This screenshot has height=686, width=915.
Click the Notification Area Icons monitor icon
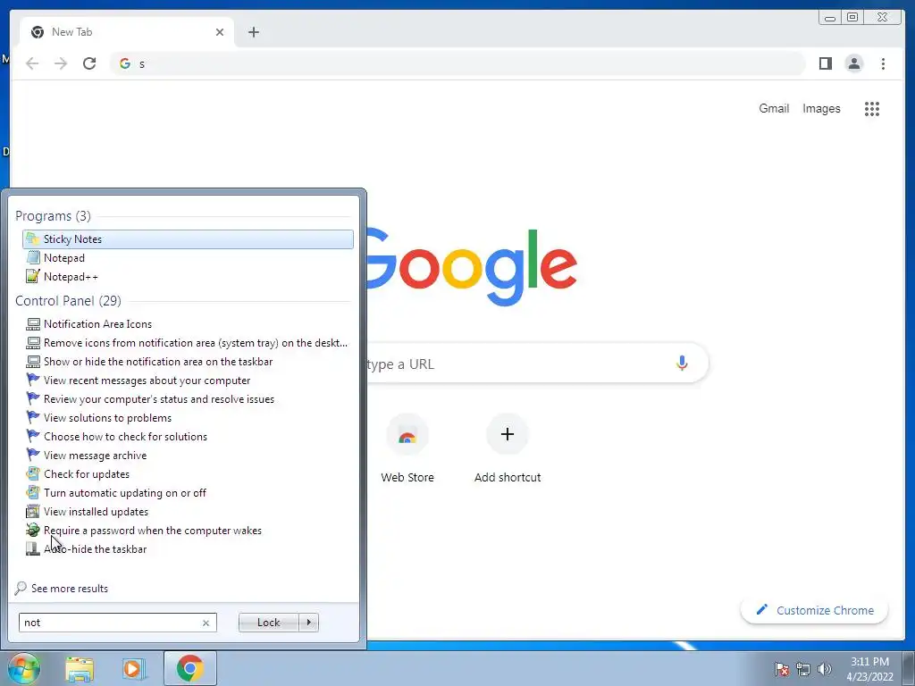click(x=33, y=323)
